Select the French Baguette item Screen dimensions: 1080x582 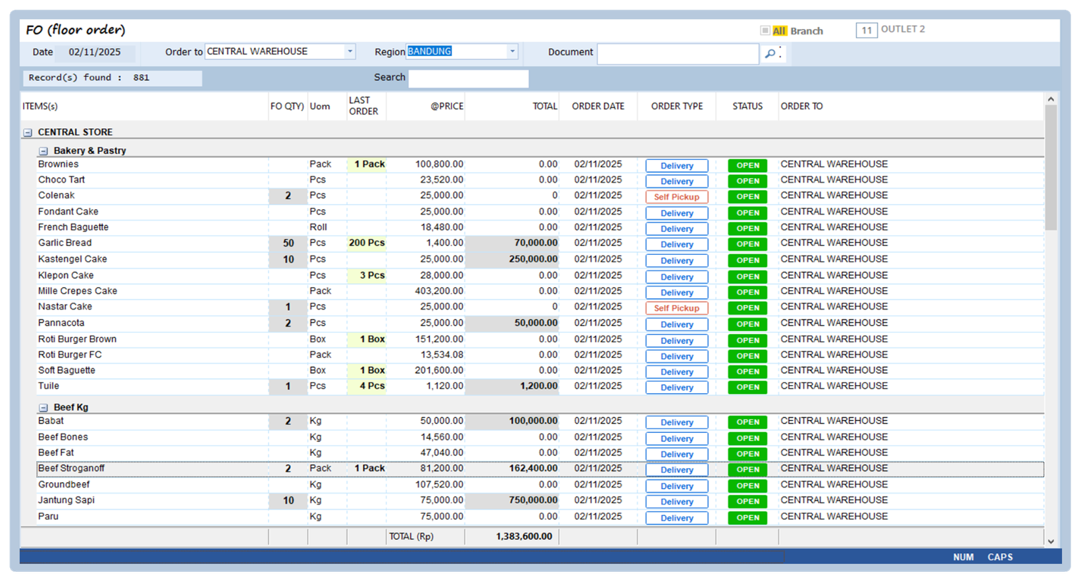[x=73, y=227]
